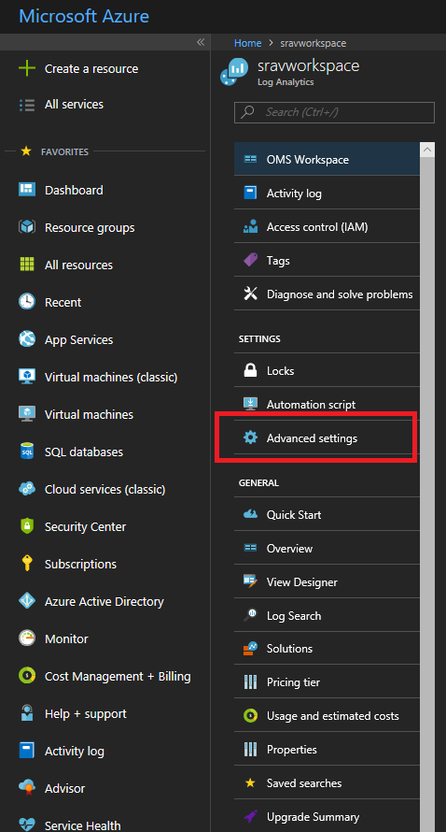This screenshot has width=446, height=832.
Task: Click the Subscriptions key icon
Action: coord(26,564)
